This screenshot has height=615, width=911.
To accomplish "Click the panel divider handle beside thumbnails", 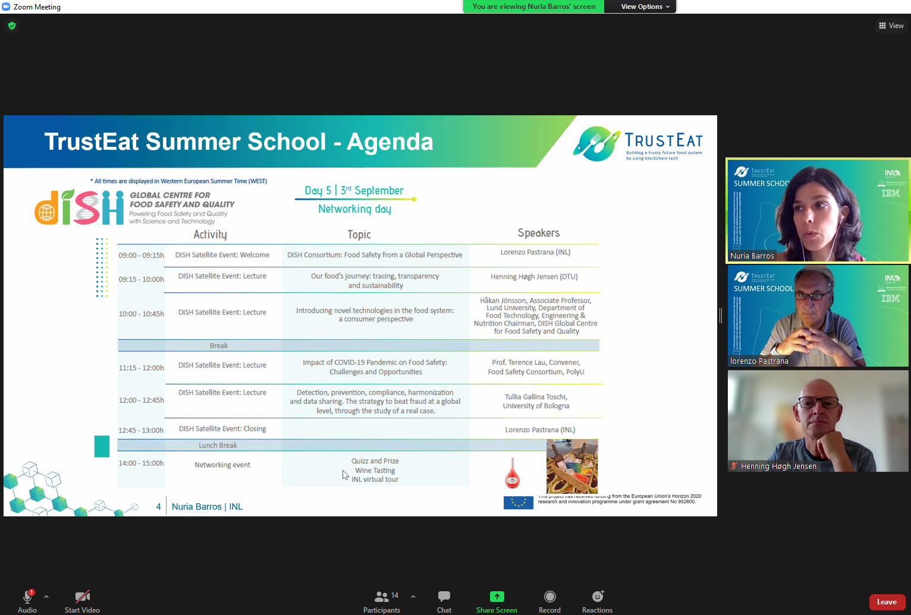I will (x=721, y=316).
